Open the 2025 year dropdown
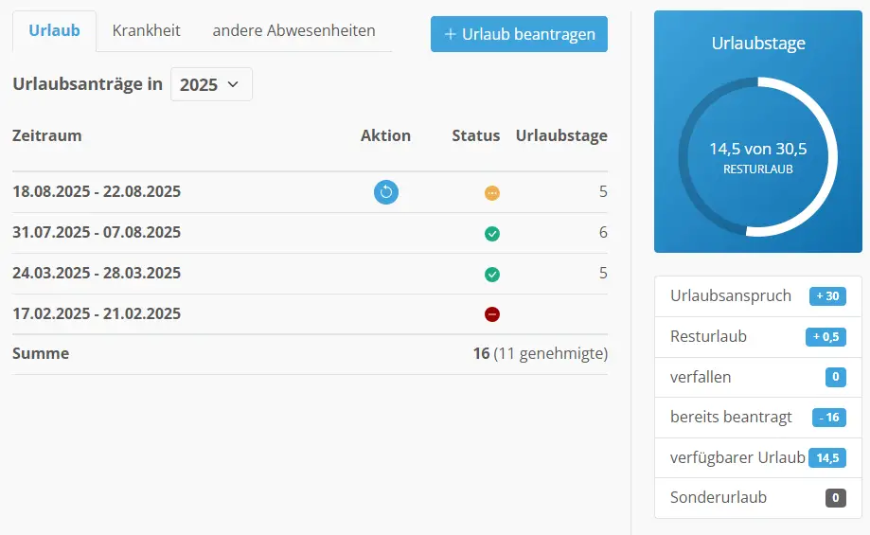870x535 pixels. point(211,84)
